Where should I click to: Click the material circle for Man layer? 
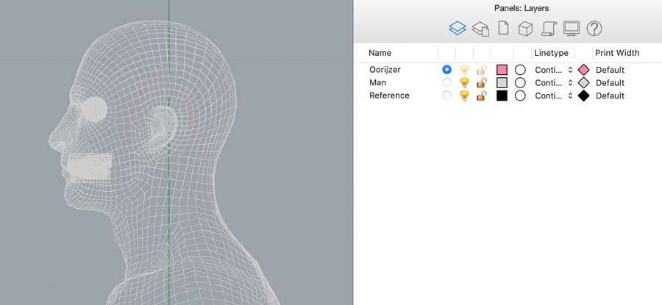(x=520, y=83)
